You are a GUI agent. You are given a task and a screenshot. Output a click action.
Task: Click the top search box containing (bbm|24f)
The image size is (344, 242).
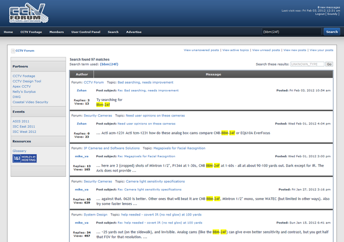(291, 32)
